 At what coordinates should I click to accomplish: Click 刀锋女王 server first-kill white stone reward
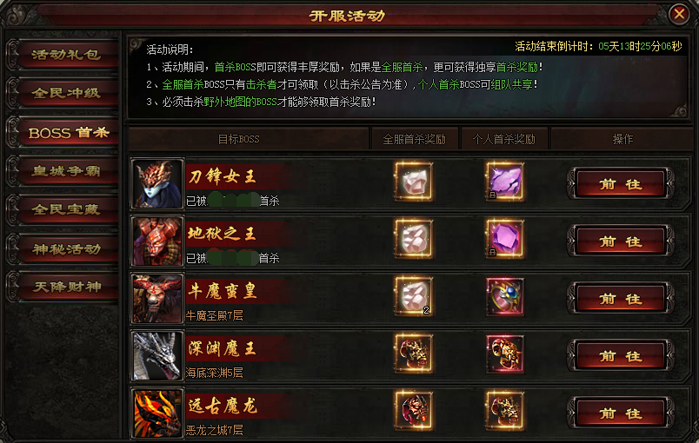point(414,182)
